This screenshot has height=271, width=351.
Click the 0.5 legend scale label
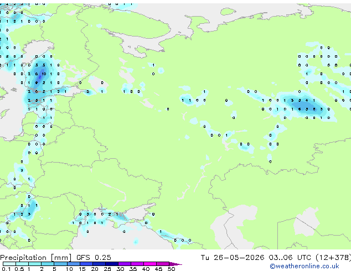19,269
